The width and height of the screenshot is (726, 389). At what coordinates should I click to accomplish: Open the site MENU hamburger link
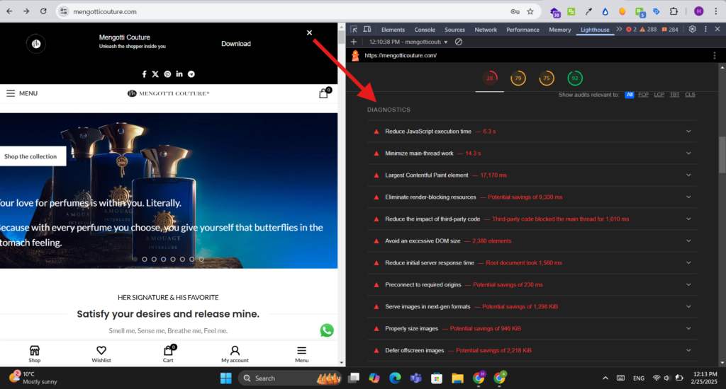click(22, 93)
